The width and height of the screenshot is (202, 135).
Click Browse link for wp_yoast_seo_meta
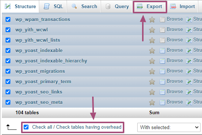point(175,102)
